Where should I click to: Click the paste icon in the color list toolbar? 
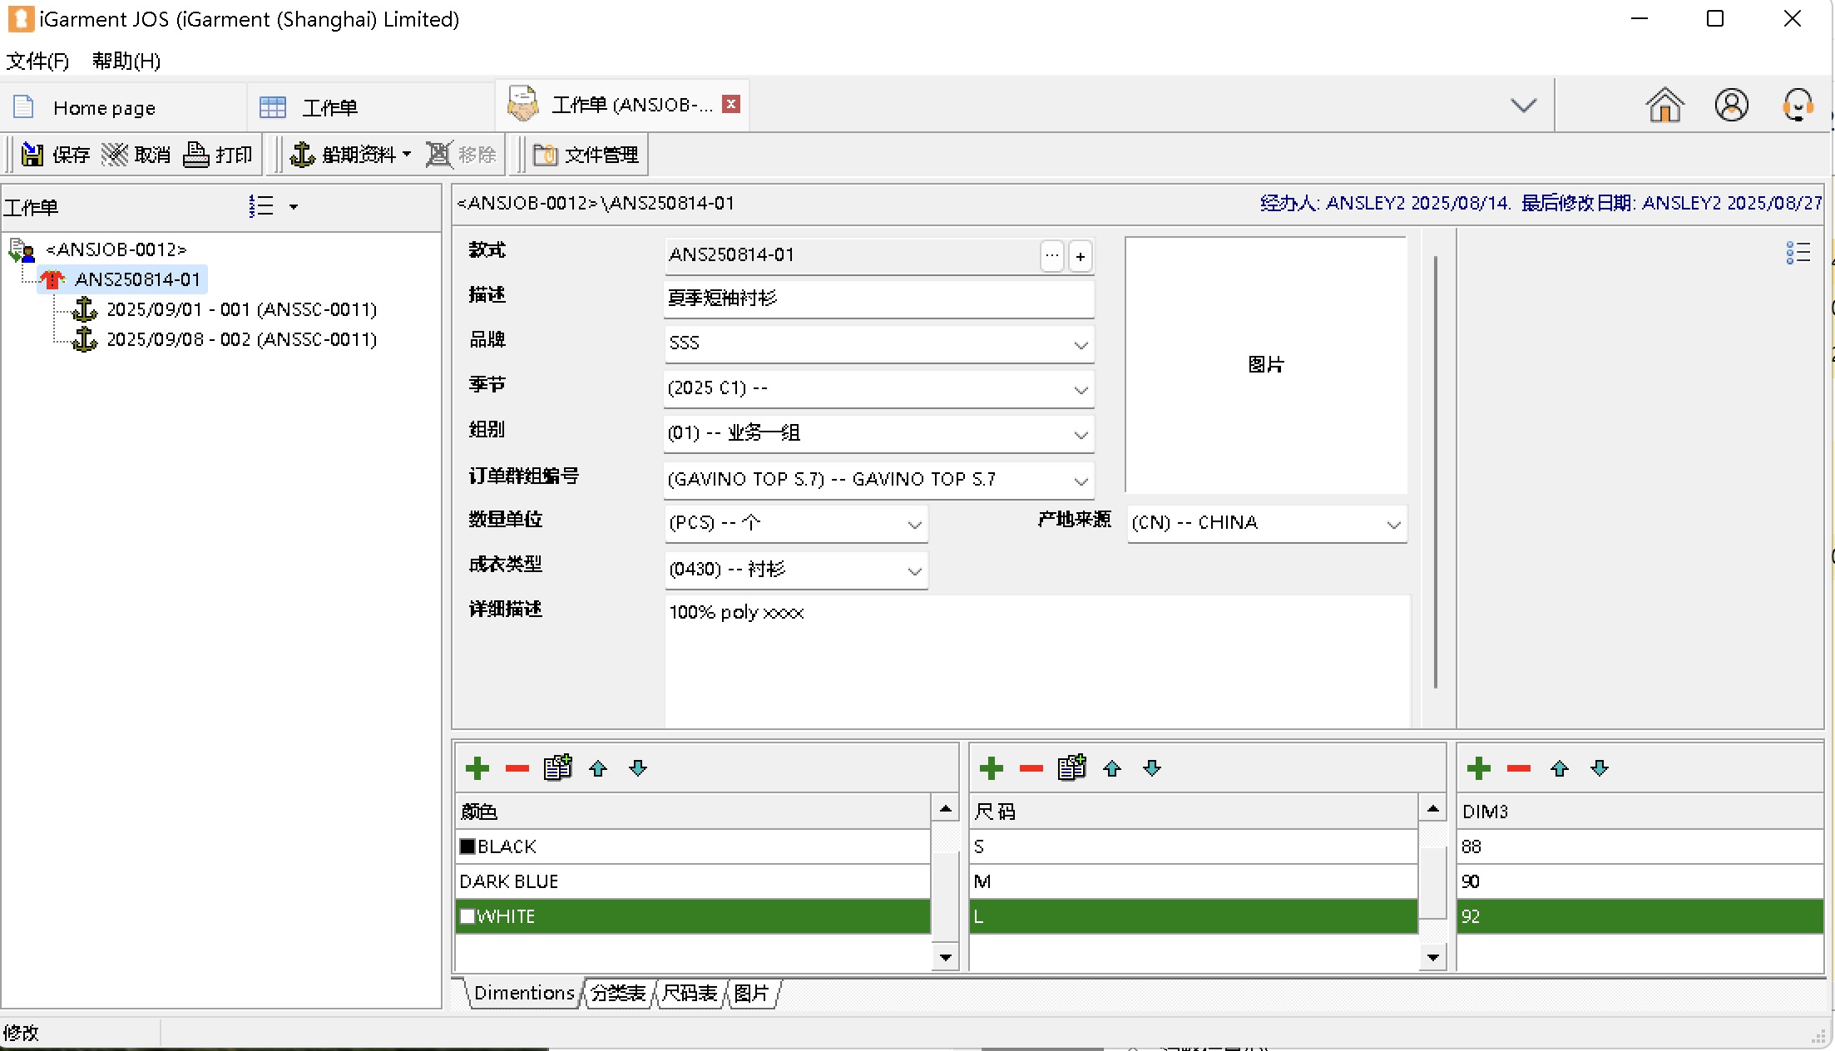tap(557, 767)
